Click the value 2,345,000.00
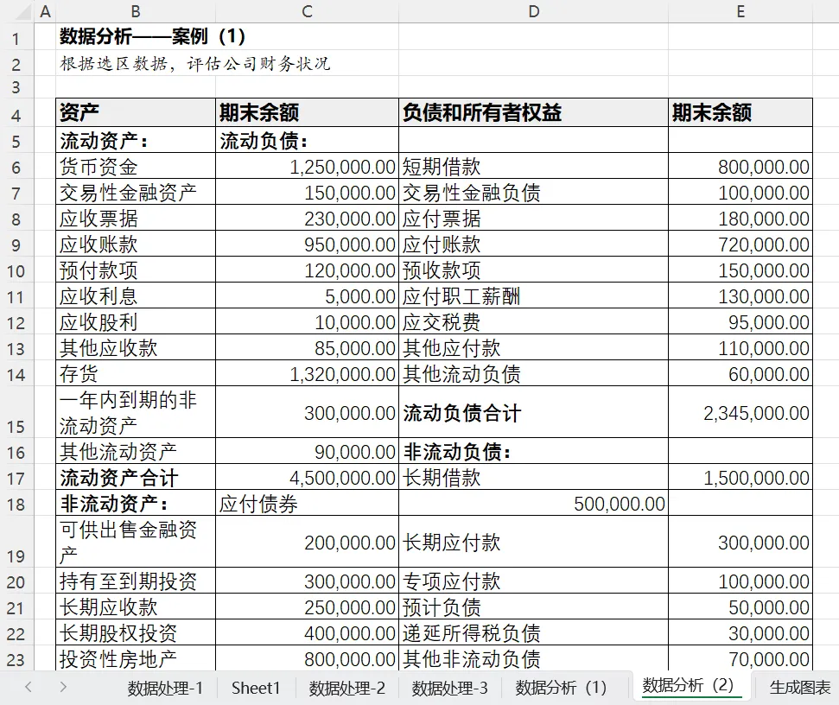This screenshot has width=839, height=705. tap(740, 412)
